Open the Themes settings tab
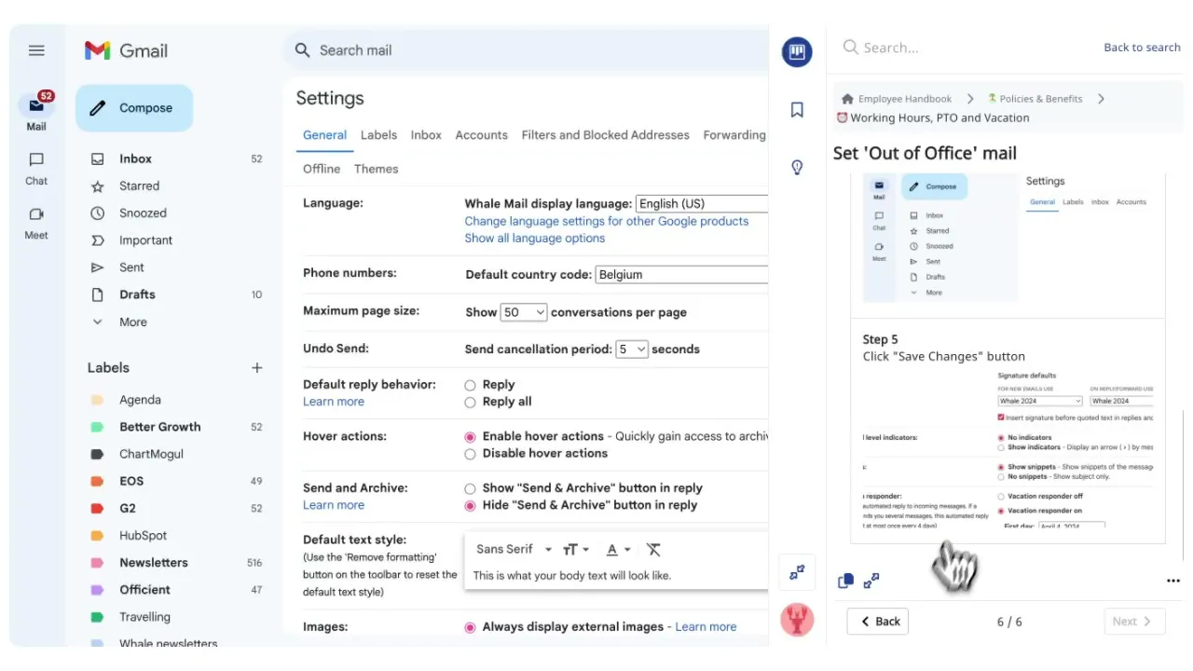This screenshot has height=671, width=1193. [377, 169]
